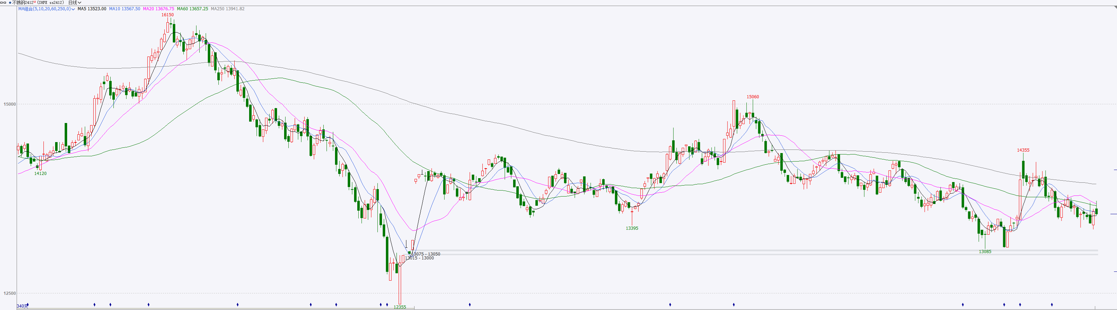Viewport: 1117px width, 310px height.
Task: Click the 15000 price axis label
Action: 9,104
